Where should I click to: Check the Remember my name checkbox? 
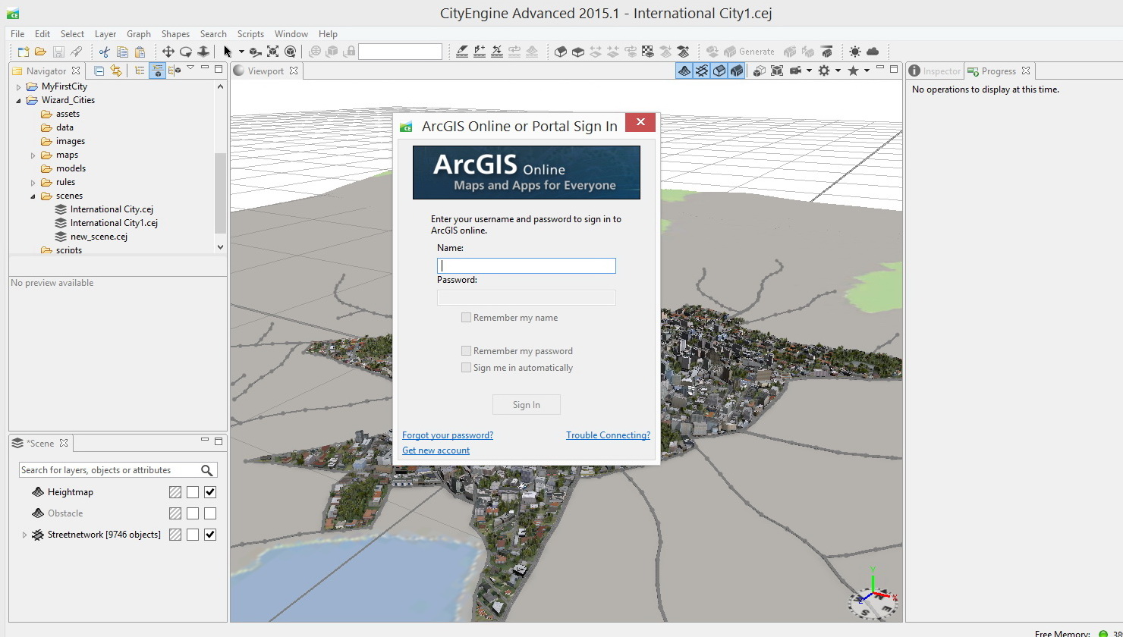tap(466, 318)
